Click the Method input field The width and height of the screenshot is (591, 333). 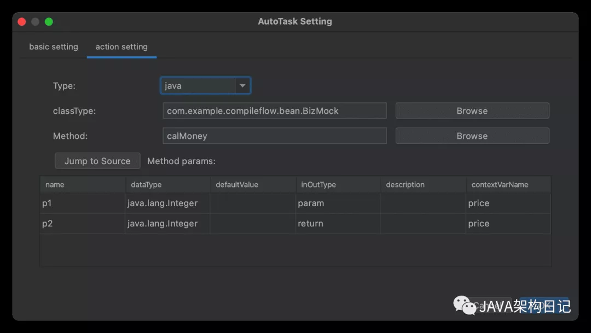pyautogui.click(x=274, y=136)
